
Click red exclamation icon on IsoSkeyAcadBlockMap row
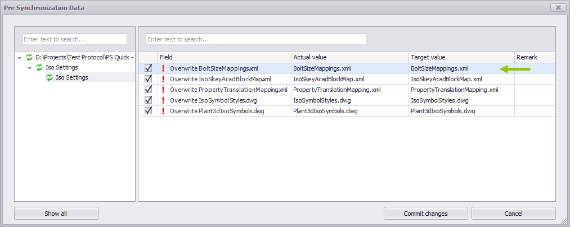click(x=163, y=79)
